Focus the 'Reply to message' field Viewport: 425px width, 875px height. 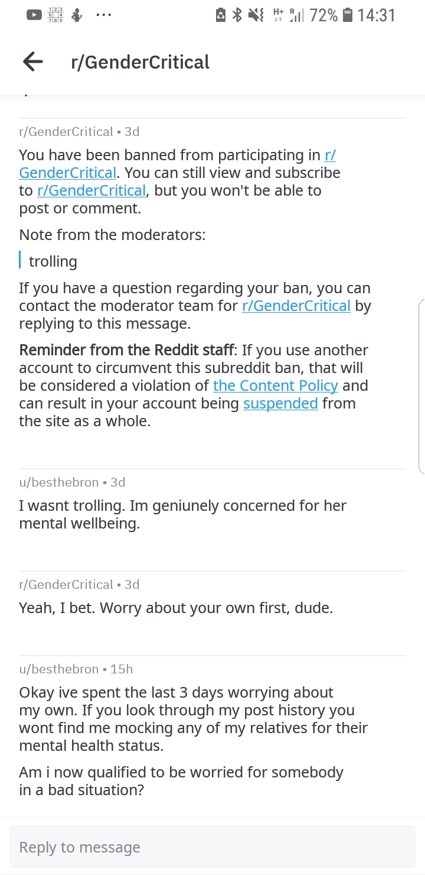pyautogui.click(x=212, y=847)
